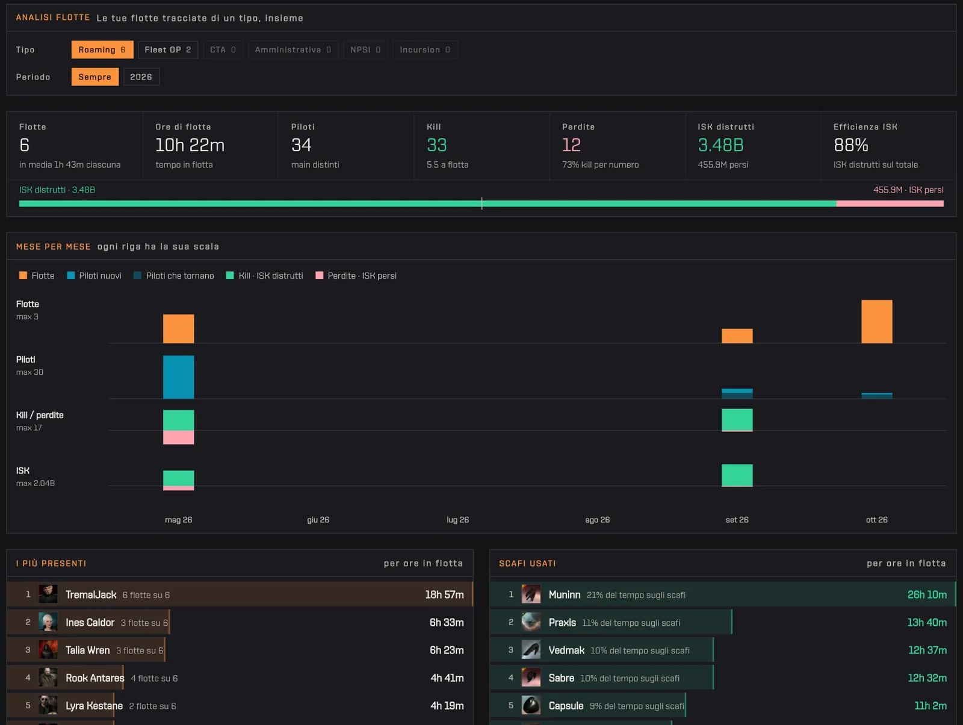Click Rook Antares' portrait avatar
This screenshot has height=725, width=963.
[x=48, y=677]
